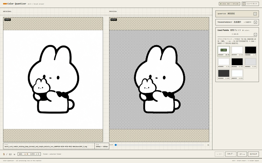262x163 pixels.
Task: Click the OUTPUT preview image
Action: pos(159,79)
